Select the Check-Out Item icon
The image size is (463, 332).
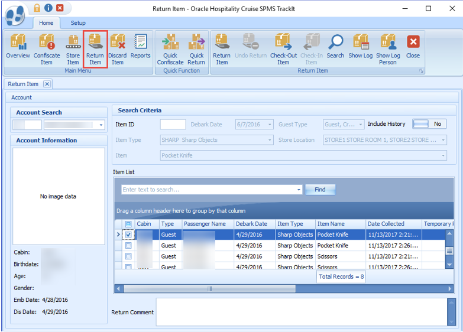click(x=283, y=49)
